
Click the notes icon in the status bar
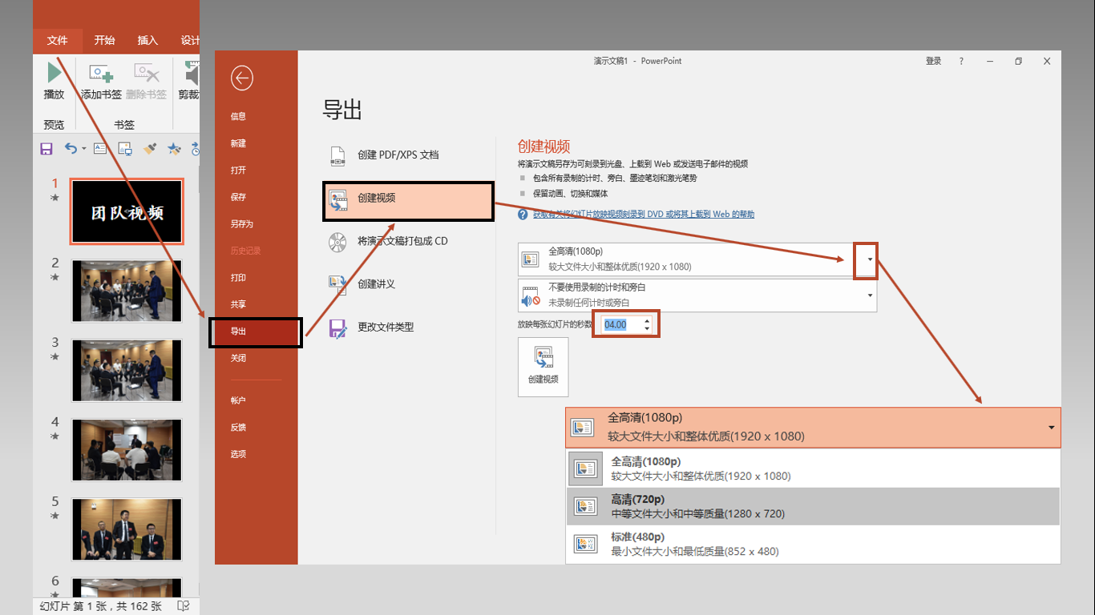pos(183,606)
